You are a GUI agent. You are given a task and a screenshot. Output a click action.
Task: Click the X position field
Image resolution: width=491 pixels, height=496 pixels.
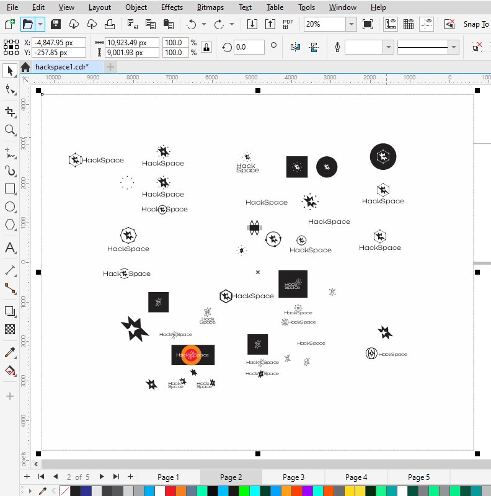59,42
